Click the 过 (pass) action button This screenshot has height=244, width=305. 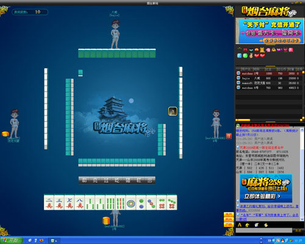[106, 181]
